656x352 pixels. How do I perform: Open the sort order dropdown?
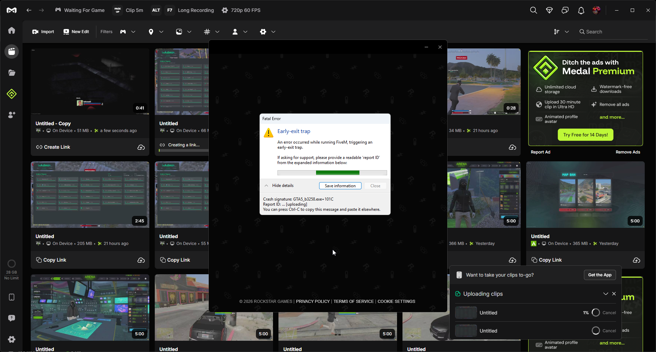pyautogui.click(x=561, y=32)
